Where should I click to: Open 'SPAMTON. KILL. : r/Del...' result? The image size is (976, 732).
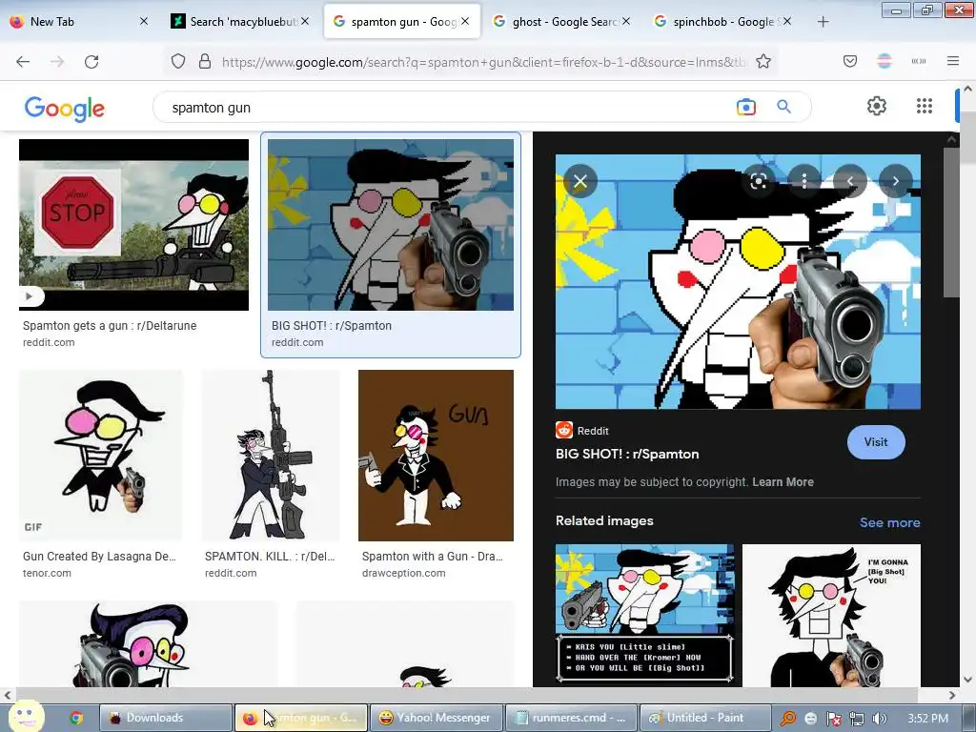270,557
